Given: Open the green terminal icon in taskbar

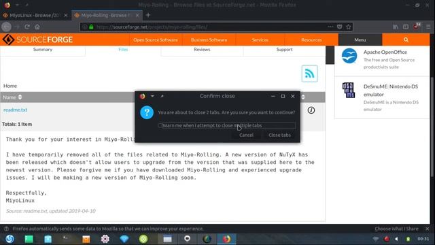Looking at the screenshot, I should (x=29, y=239).
